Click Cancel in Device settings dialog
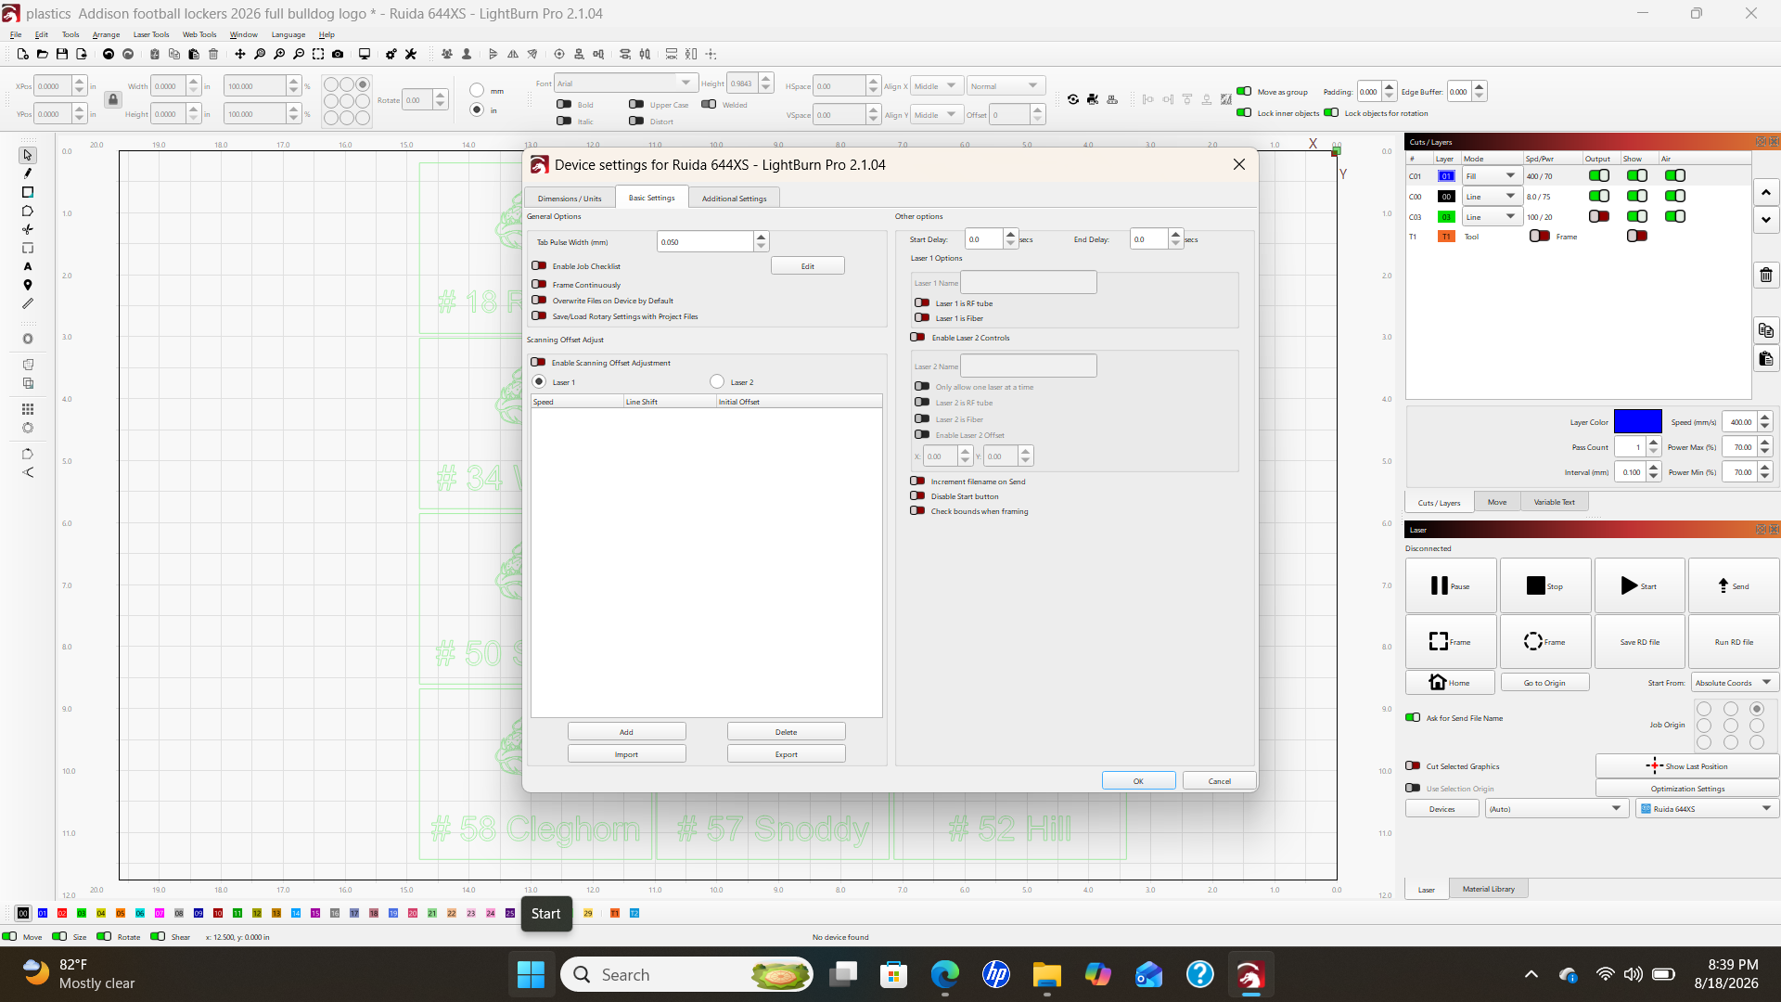 1220,781
